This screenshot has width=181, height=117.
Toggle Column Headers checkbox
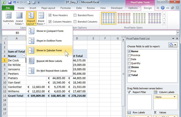click(x=50, y=22)
